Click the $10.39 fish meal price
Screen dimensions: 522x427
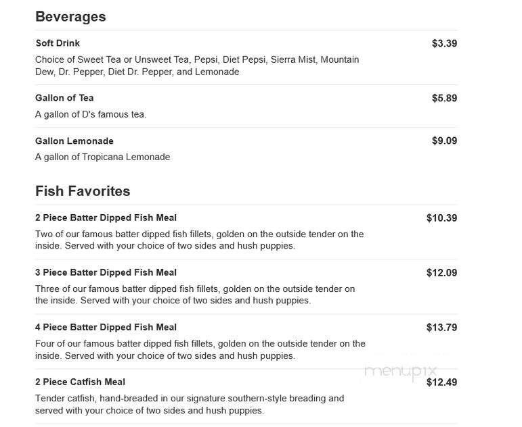pos(441,218)
